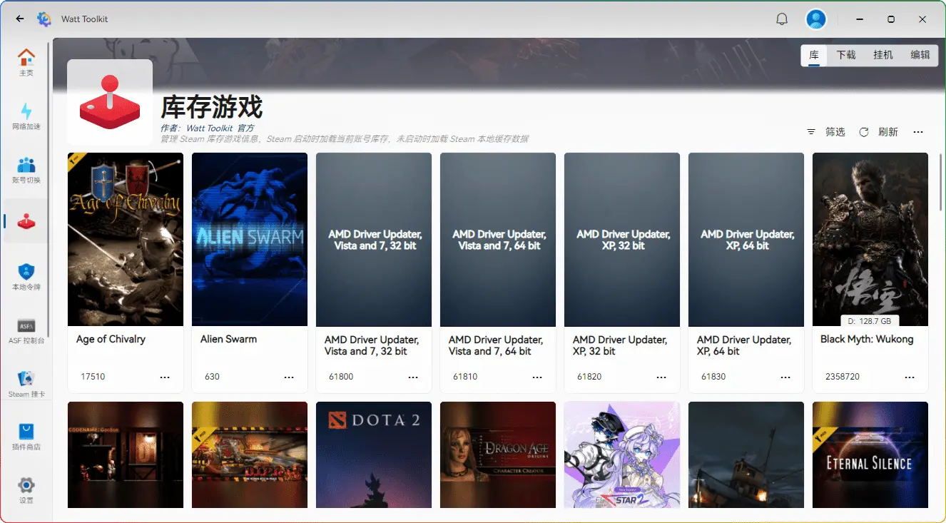Select the AMD Vista 7 64 bit cover
The image size is (946, 523).
pos(498,239)
